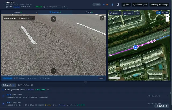Refresh road segments list icon
This screenshot has width=172, height=110.
point(48,90)
